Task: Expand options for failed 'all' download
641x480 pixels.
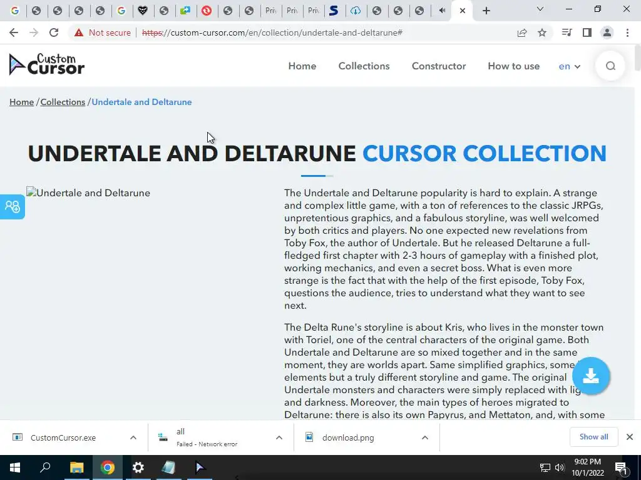Action: (x=279, y=437)
